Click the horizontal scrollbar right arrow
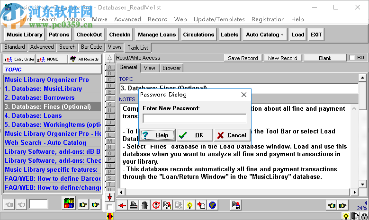This screenshot has height=220, width=369. tap(354, 192)
